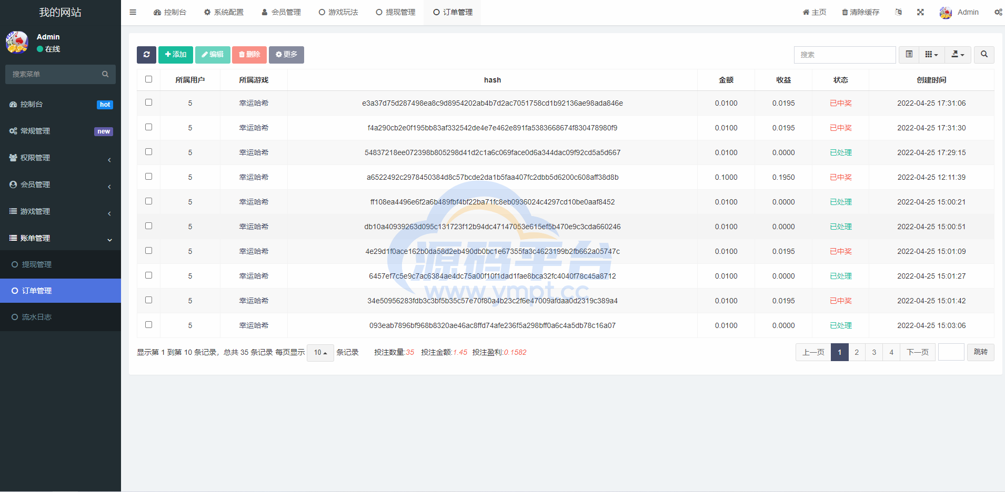Toggle the sidebar hamburger menu icon
This screenshot has height=492, width=1005.
[x=133, y=12]
